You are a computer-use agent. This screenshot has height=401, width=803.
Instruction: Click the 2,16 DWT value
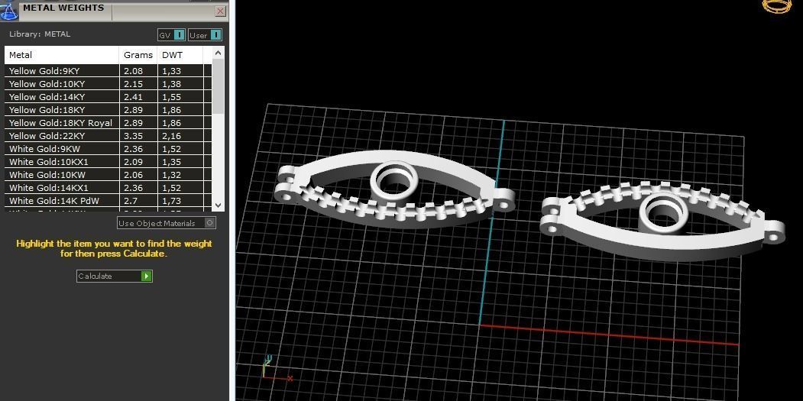(172, 136)
